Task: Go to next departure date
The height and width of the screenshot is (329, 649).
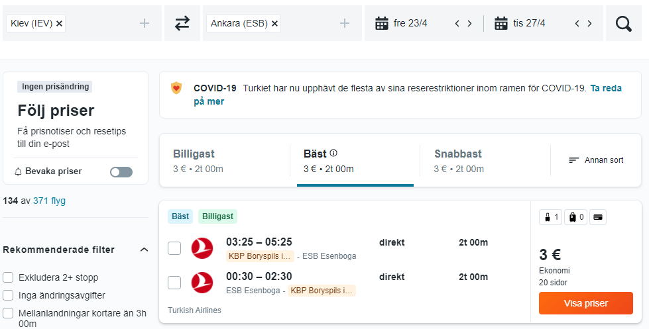Action: tap(469, 24)
